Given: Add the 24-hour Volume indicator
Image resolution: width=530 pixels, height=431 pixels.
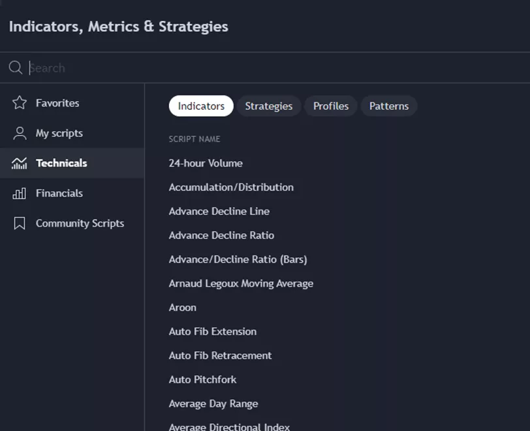Looking at the screenshot, I should coord(206,163).
